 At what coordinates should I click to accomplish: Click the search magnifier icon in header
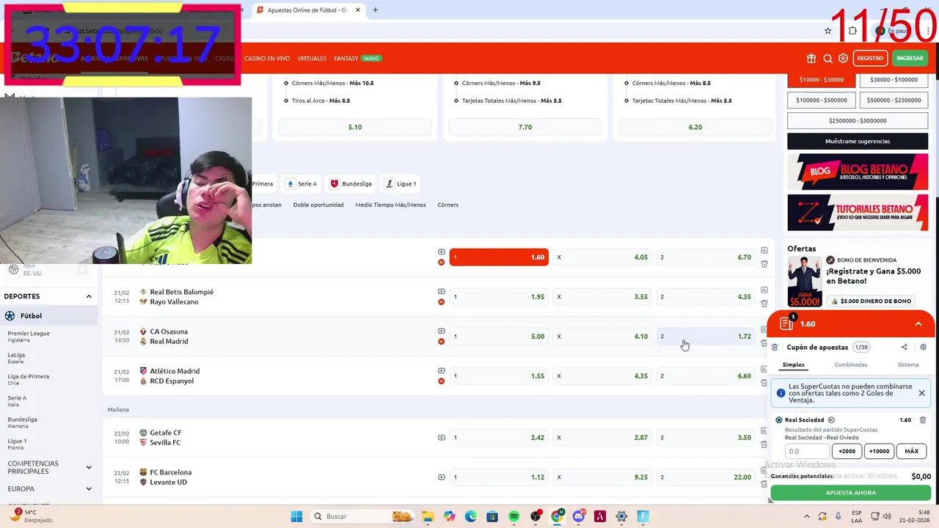point(827,59)
